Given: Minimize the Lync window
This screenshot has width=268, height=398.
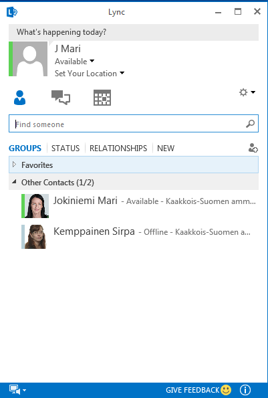Looking at the screenshot, I should pyautogui.click(x=218, y=12).
